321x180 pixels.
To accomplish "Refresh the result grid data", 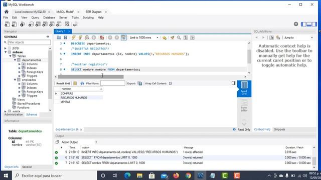I will tap(82, 83).
